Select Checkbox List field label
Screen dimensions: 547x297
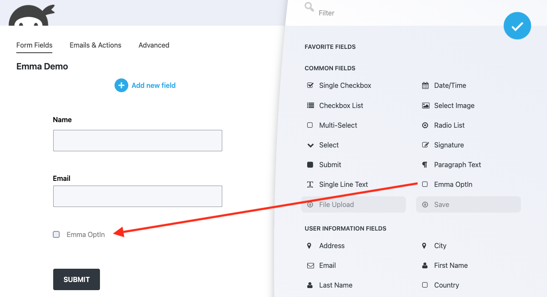(x=341, y=105)
